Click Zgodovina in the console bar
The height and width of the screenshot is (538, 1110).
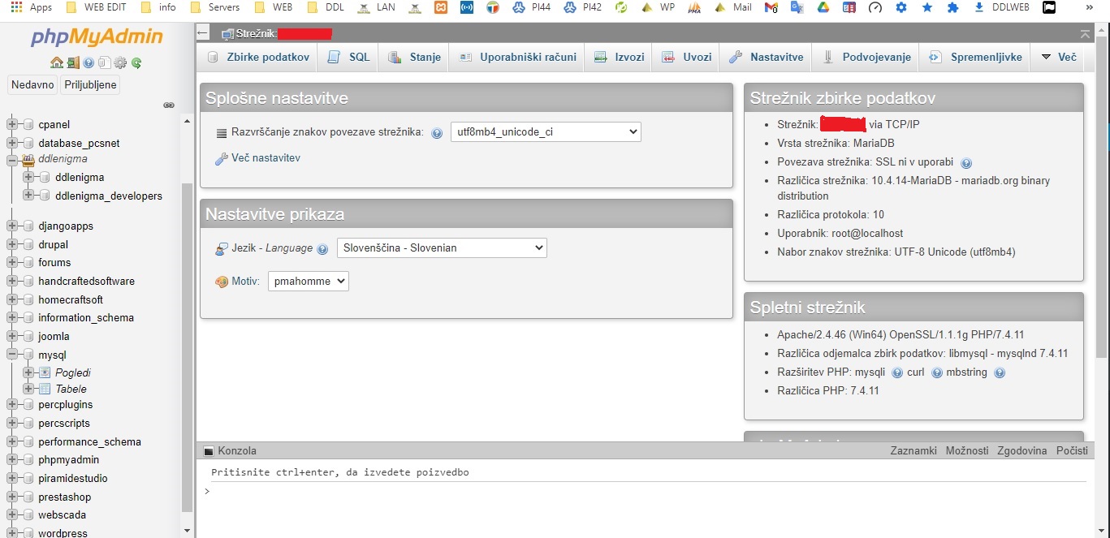[x=1022, y=450]
